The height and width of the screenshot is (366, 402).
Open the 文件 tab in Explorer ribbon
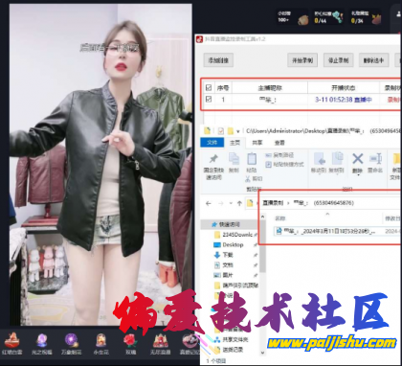click(x=212, y=143)
